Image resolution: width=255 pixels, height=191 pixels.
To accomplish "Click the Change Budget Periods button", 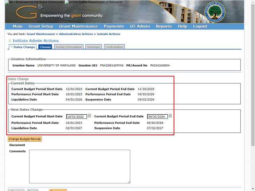I will [25, 139].
